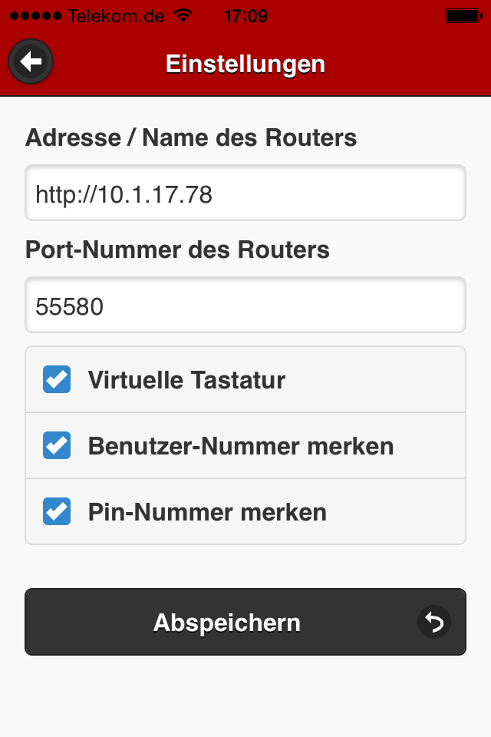Click the port number field showing 55580
This screenshot has width=491, height=737.
pos(245,306)
